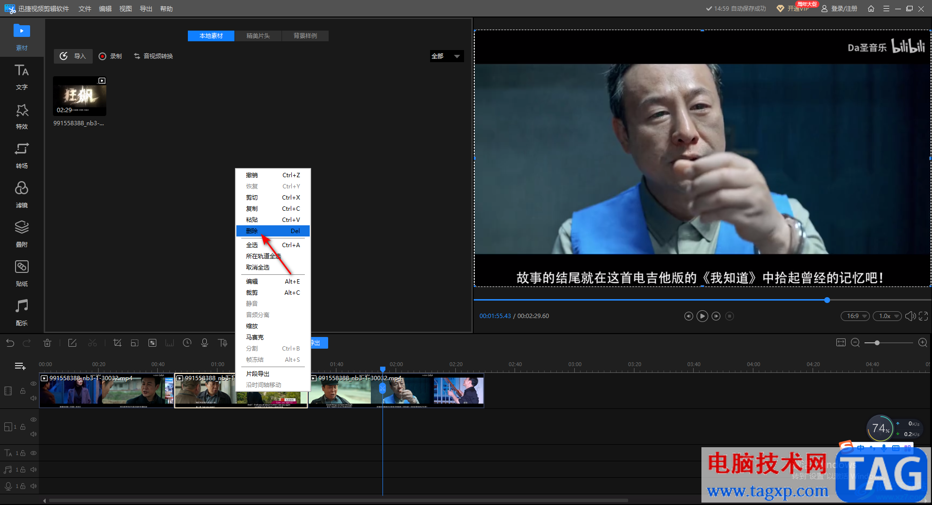
Task: Switch to the 背景样例 tab
Action: [305, 36]
